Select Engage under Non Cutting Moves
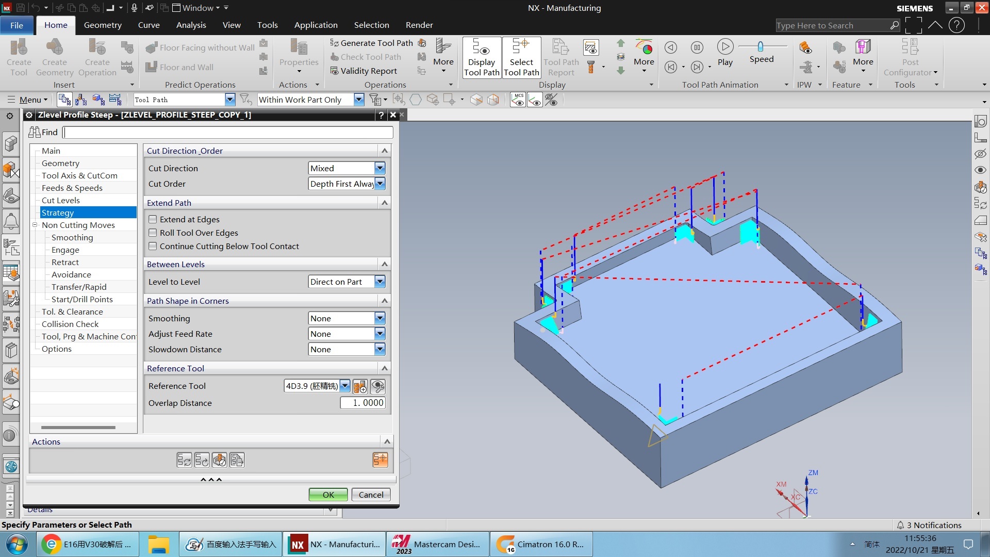 click(65, 250)
